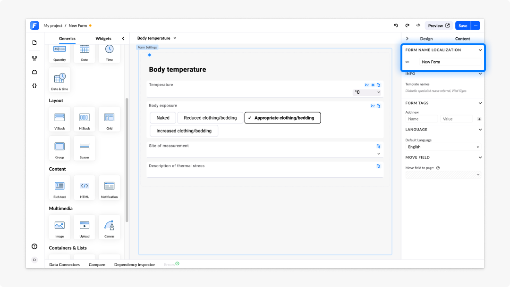510x287 pixels.
Task: Redo the last action
Action: click(x=407, y=25)
